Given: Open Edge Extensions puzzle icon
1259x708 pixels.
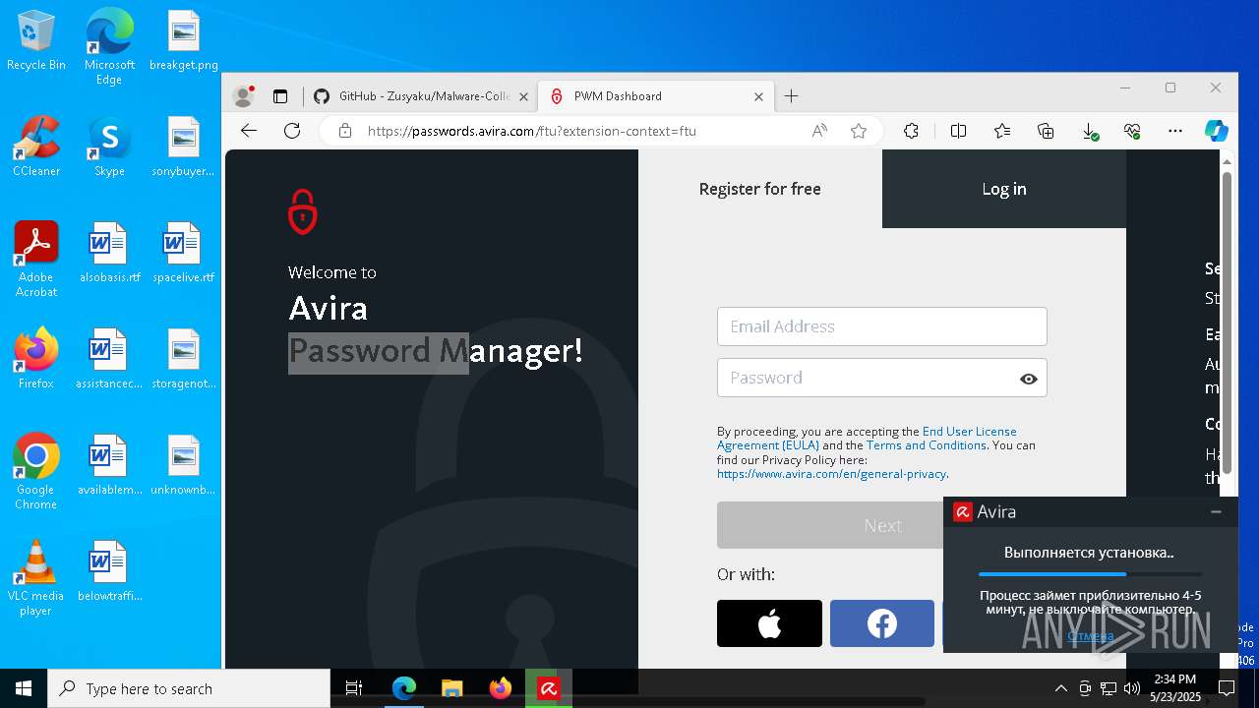Looking at the screenshot, I should click(912, 131).
